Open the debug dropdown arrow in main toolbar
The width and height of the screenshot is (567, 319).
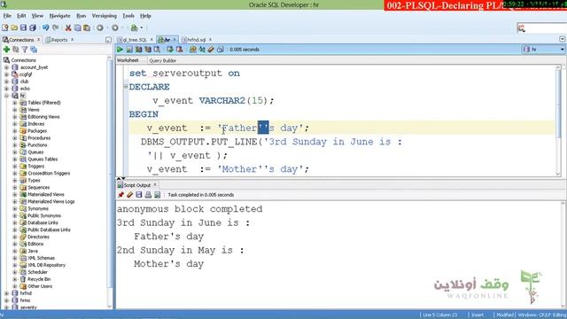pos(142,27)
